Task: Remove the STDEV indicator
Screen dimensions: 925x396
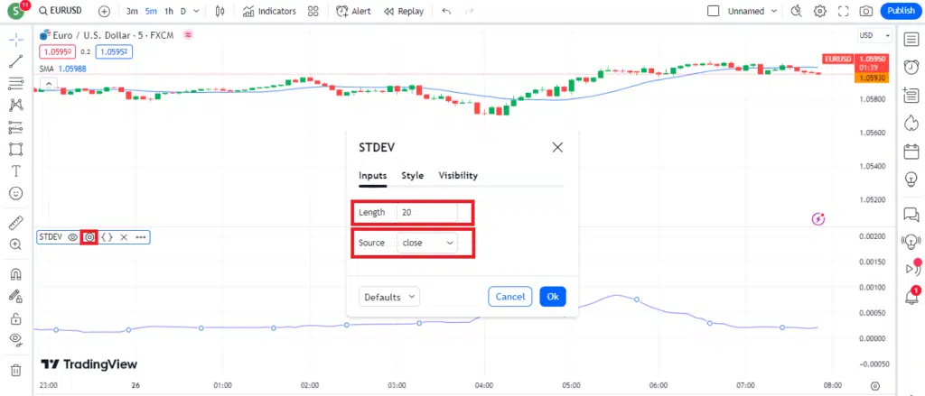Action: (x=124, y=237)
